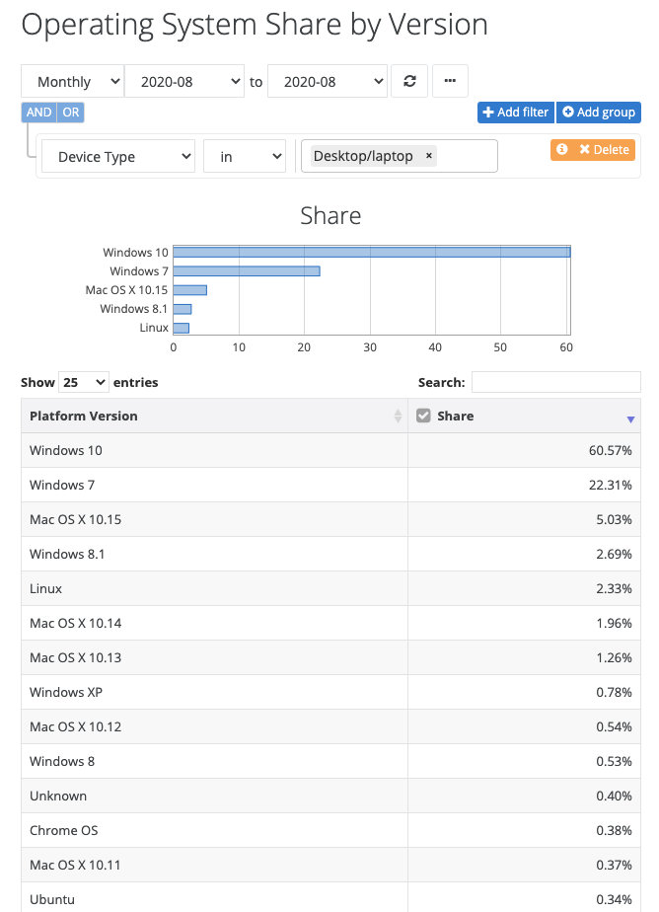The width and height of the screenshot is (659, 912).
Task: Open the three-dots more options button
Action: 450,81
